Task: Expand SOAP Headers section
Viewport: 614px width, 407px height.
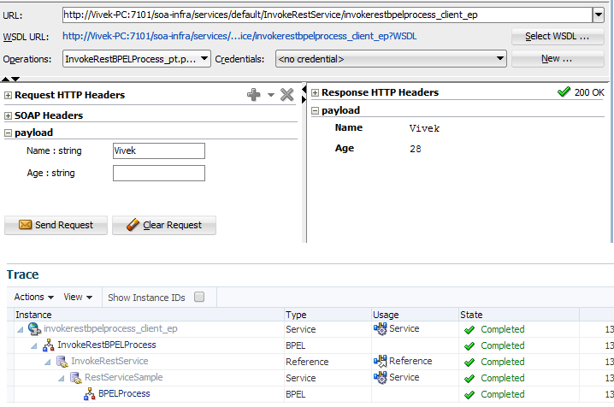Action: (x=8, y=115)
